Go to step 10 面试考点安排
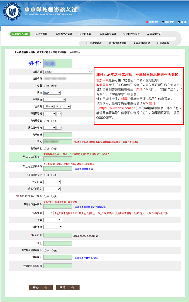Viewport: 189px width, 302px height. click(117, 43)
